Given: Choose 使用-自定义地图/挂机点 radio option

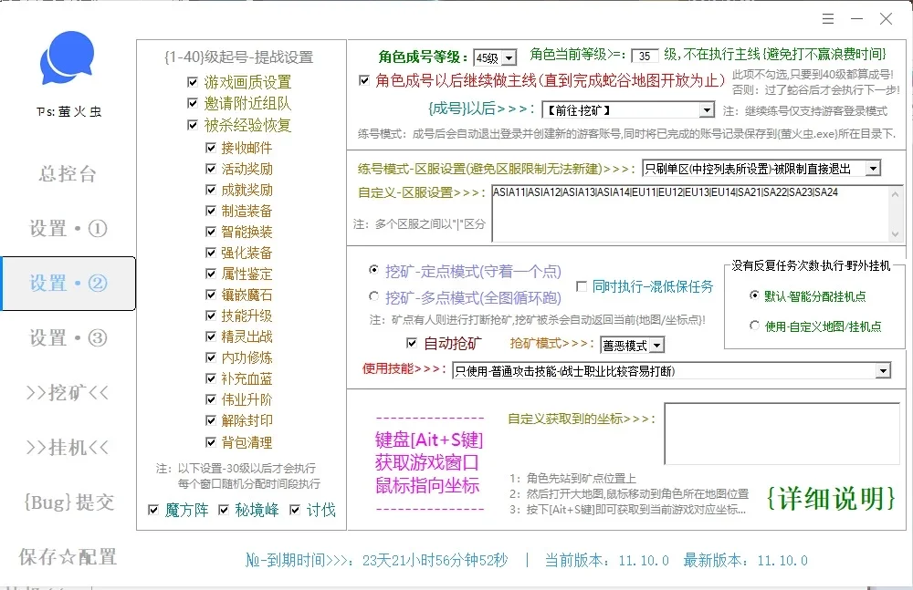Looking at the screenshot, I should [754, 326].
